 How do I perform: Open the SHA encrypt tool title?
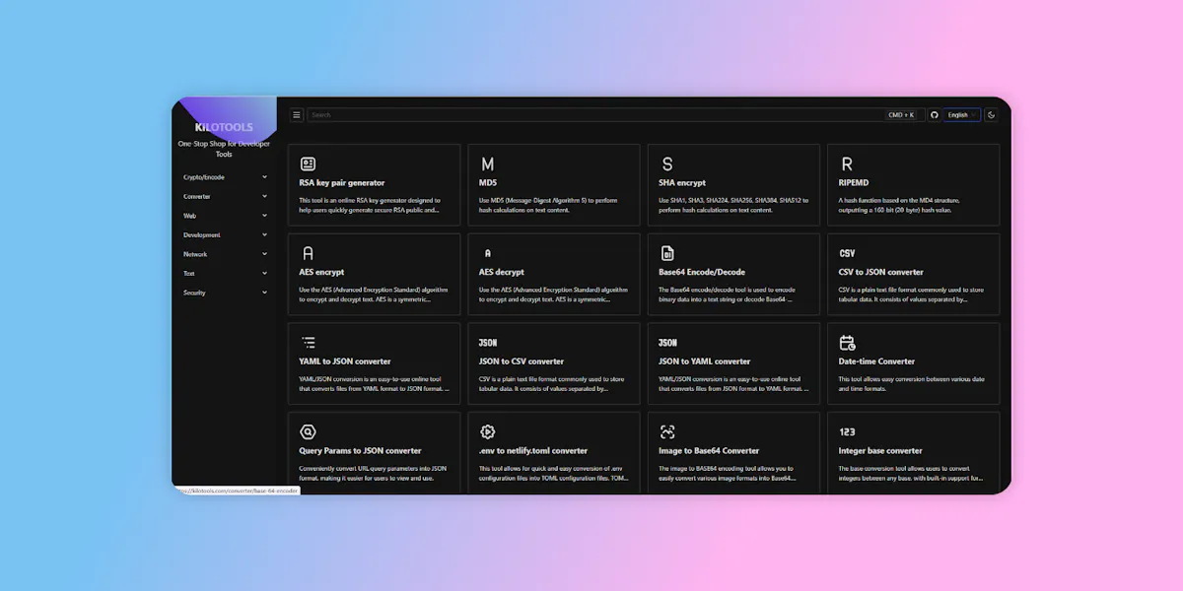(682, 183)
